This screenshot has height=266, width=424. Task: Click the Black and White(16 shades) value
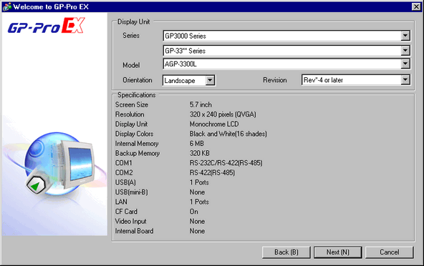pos(228,134)
